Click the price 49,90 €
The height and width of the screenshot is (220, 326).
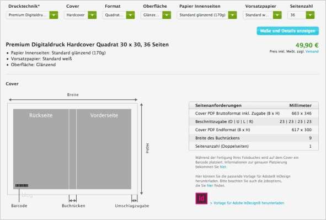click(x=307, y=45)
